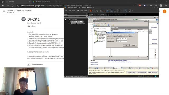This screenshot has height=95, width=169.
Task: Open the VMware stretch guest dropdown
Action: point(132,11)
